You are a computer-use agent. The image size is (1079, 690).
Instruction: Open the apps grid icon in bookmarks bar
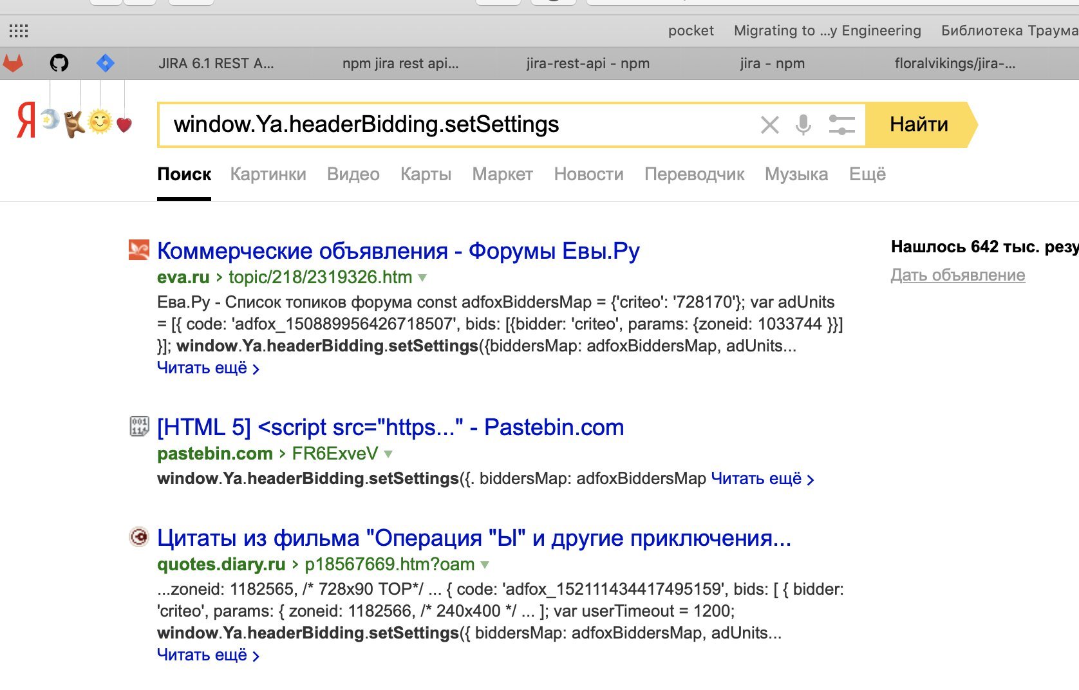click(18, 30)
